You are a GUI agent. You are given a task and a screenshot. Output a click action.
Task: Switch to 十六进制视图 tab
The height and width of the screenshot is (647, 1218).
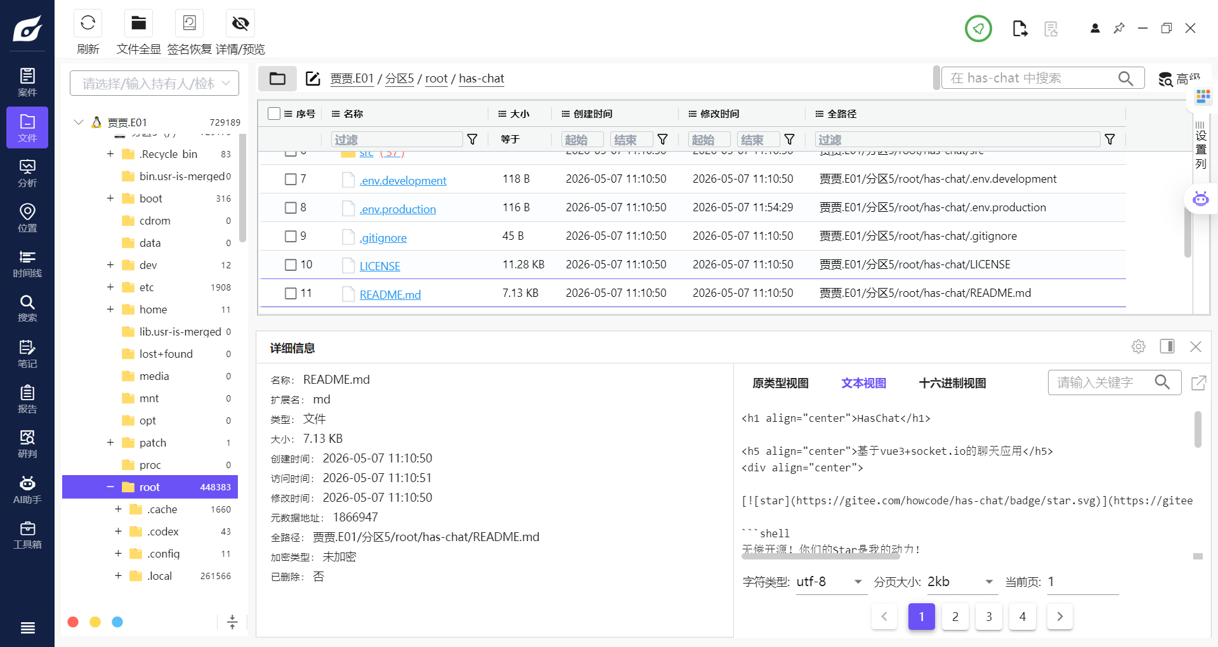(x=952, y=383)
